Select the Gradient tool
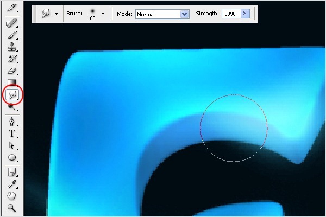Screen dimensions: 326x217 pos(12,82)
